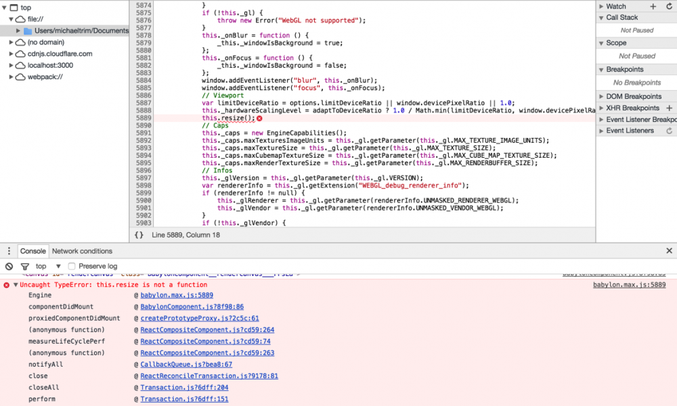Expand the DOM Breakpoints section

[x=600, y=97]
